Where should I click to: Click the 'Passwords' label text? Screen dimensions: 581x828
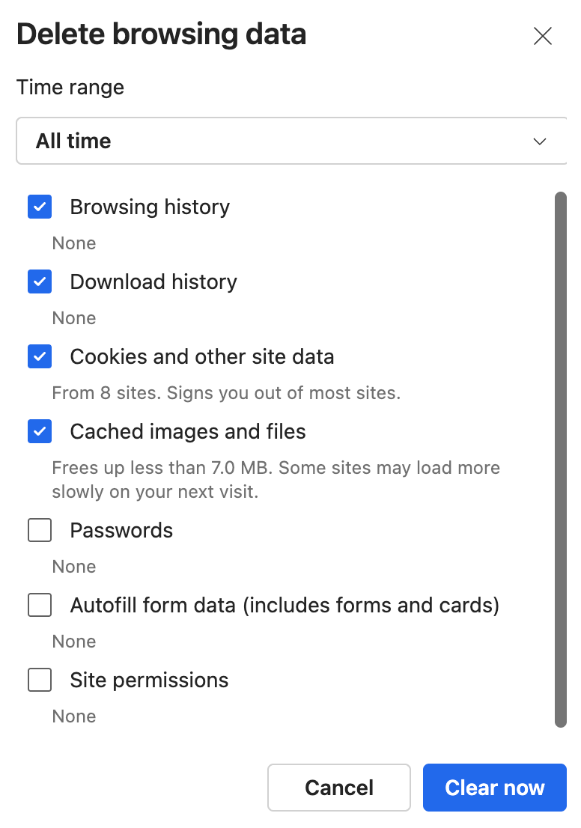coord(121,530)
